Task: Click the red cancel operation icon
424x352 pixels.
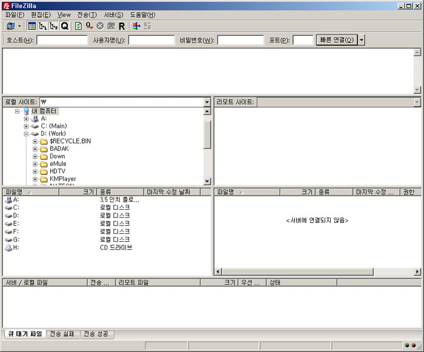Action: pyautogui.click(x=100, y=26)
